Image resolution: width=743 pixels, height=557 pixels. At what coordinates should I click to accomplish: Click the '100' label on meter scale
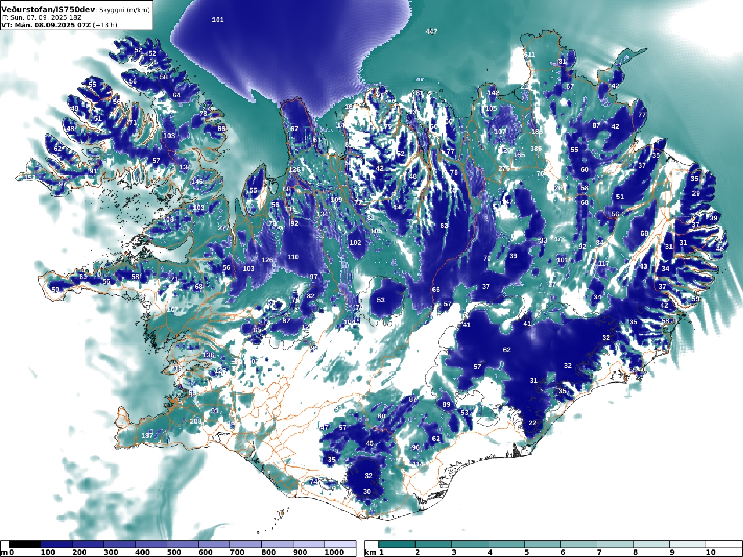point(47,553)
